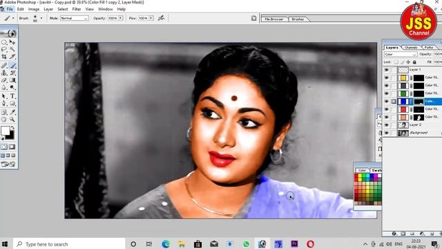Image resolution: width=442 pixels, height=249 pixels.
Task: Open the tool preset picker arrow
Action: (13, 18)
